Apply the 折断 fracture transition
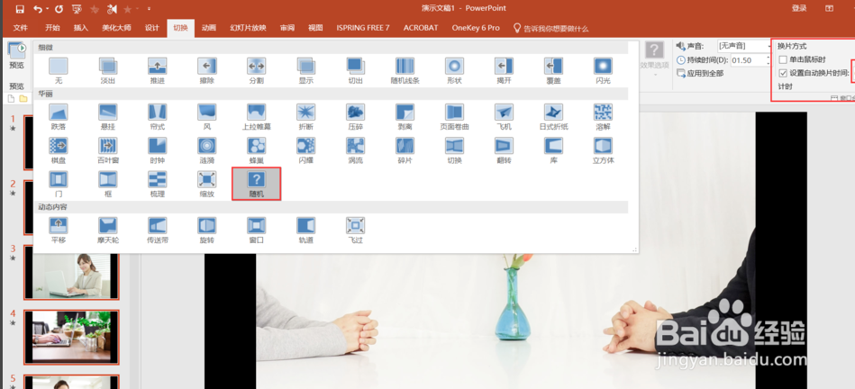 tap(306, 116)
